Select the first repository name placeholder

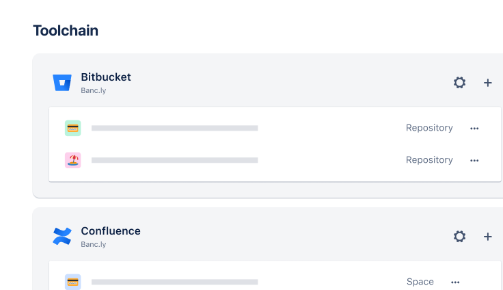click(x=174, y=128)
